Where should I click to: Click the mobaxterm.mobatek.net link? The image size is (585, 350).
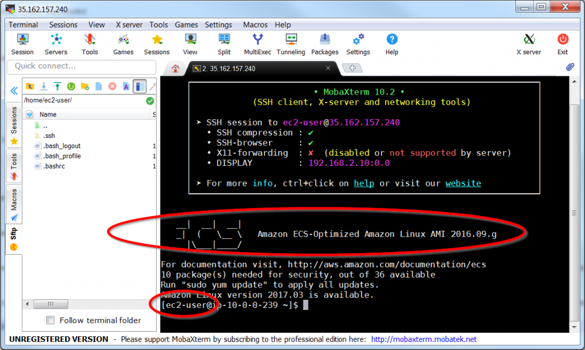tap(423, 339)
